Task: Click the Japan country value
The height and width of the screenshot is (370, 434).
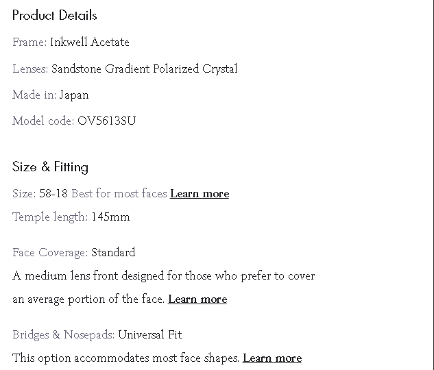Action: [74, 95]
